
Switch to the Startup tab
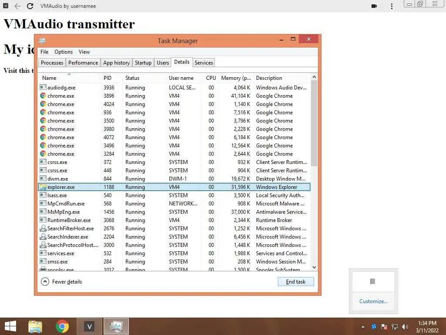click(143, 63)
